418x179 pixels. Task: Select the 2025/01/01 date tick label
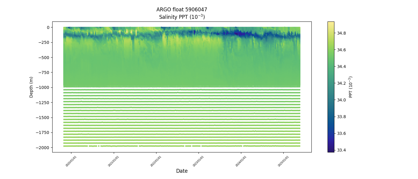coord(283,161)
